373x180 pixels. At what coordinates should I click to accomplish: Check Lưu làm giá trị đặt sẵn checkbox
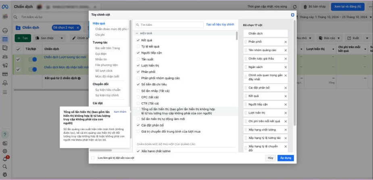click(93, 158)
